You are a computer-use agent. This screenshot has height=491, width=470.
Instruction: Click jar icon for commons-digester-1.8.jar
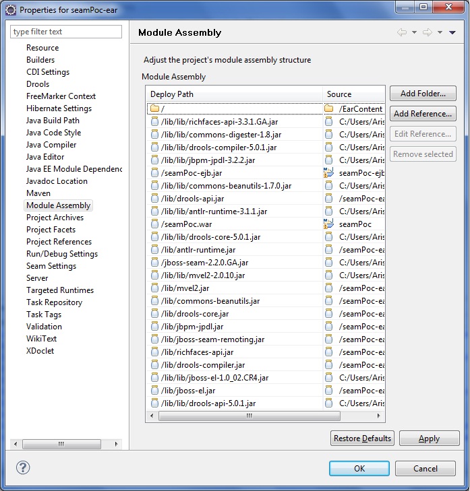click(x=154, y=134)
